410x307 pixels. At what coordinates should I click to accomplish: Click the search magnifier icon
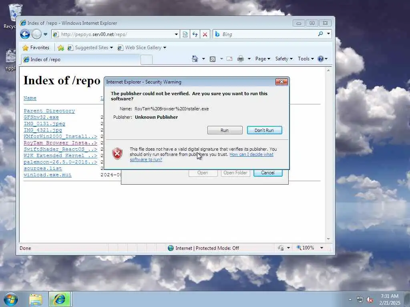click(321, 34)
